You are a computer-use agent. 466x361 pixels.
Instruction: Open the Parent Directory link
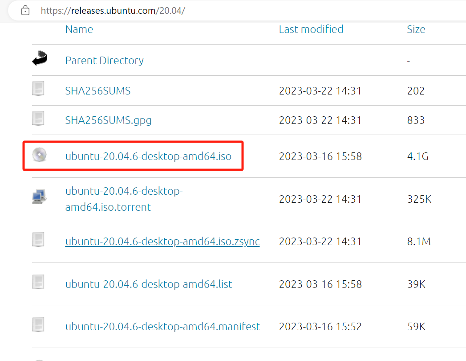pyautogui.click(x=104, y=61)
